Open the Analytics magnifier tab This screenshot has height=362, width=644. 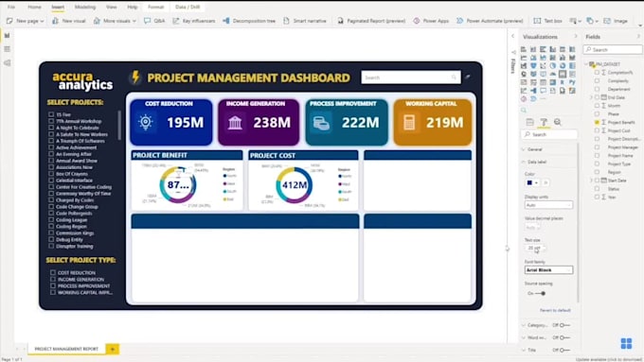tap(557, 122)
